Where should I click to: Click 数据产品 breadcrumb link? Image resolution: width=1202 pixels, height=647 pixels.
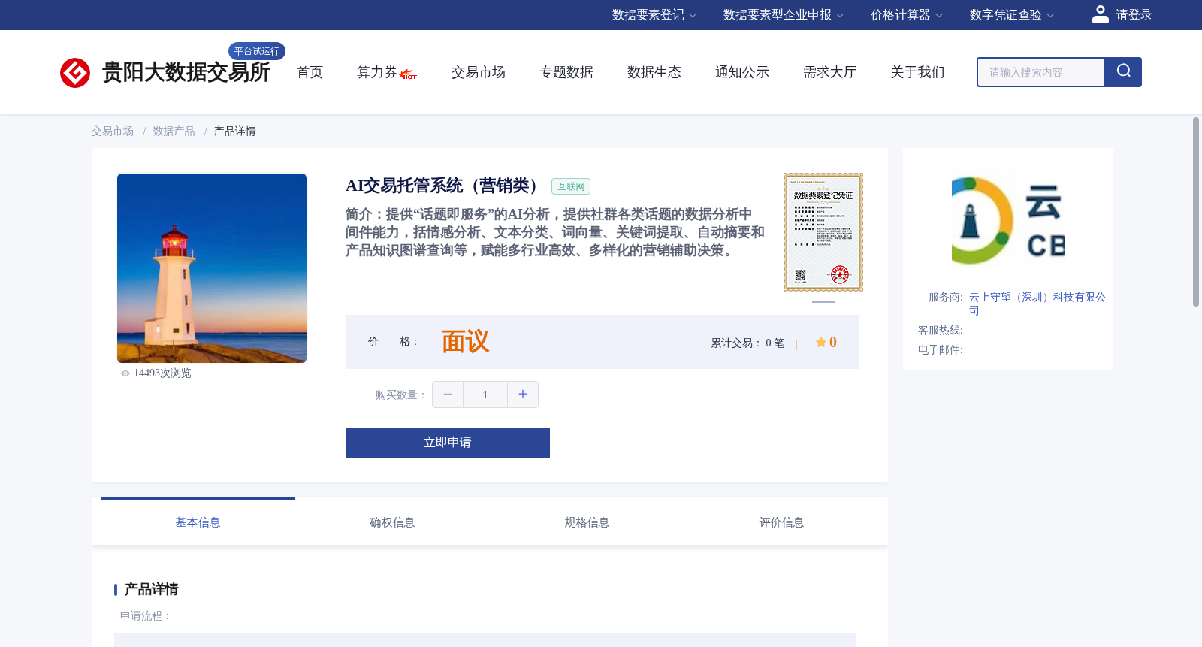tap(174, 132)
